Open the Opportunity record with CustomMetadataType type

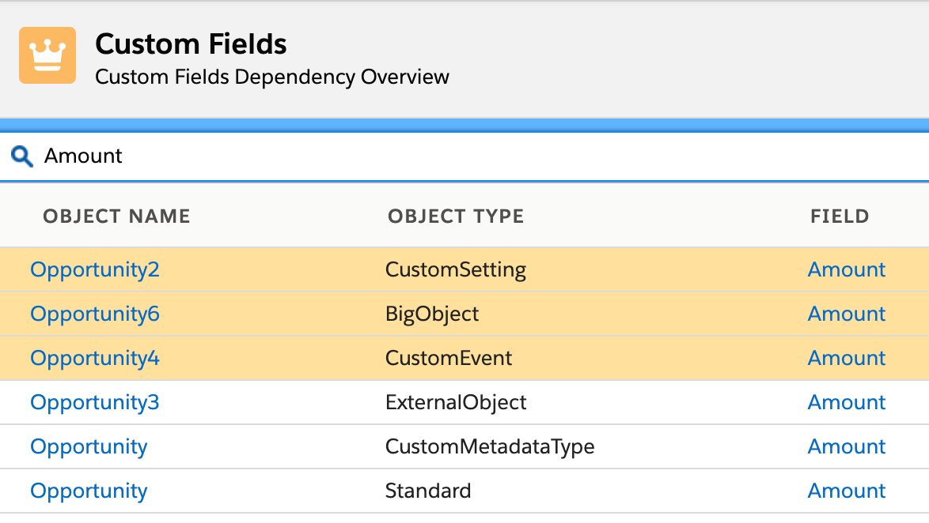[x=89, y=446]
